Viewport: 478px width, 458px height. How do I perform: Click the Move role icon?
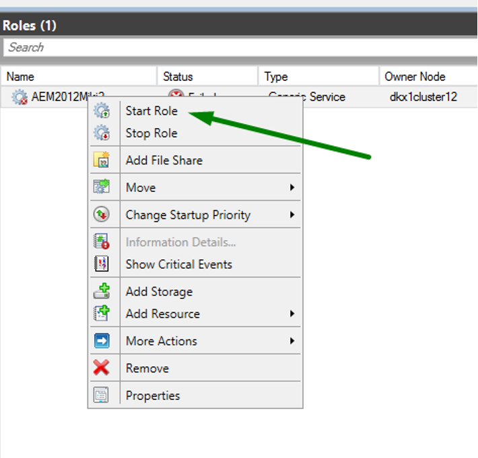(x=102, y=187)
